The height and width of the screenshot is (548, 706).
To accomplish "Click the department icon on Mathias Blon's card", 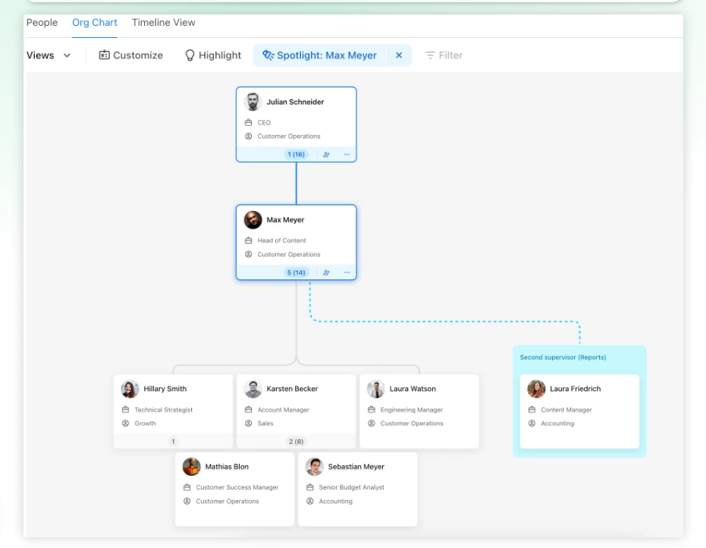I will 187,501.
